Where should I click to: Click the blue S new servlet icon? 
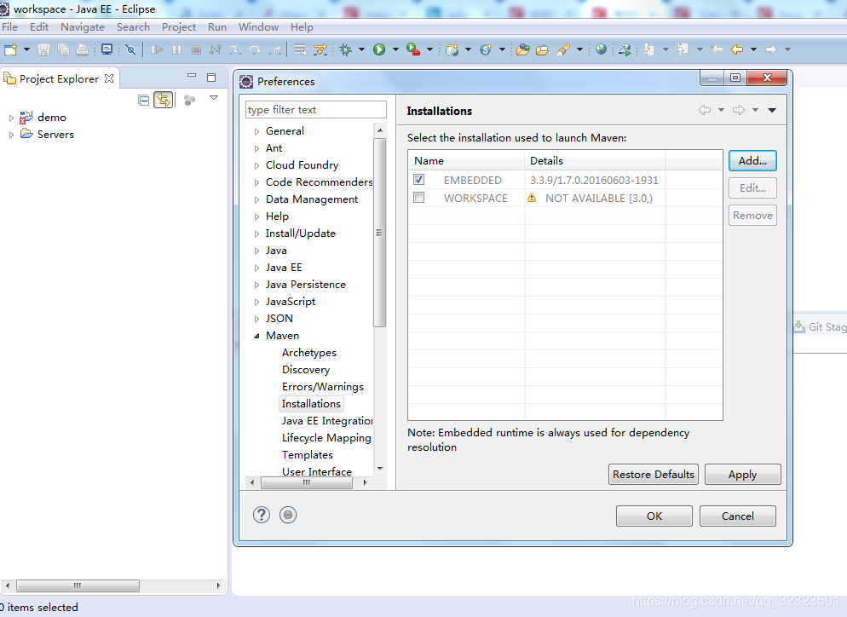pos(487,49)
